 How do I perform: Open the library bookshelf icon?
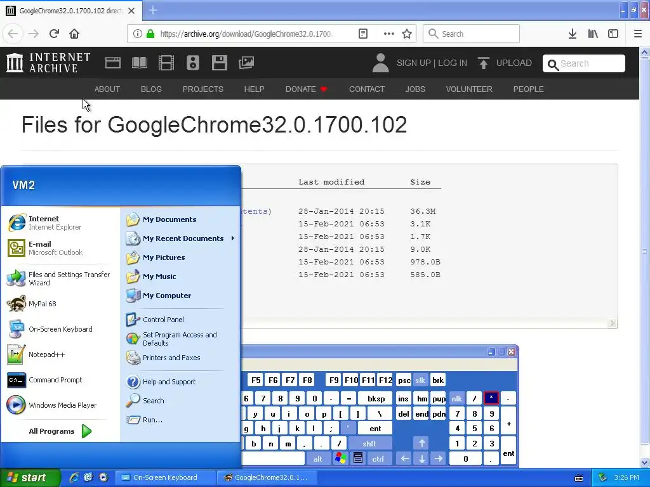click(593, 34)
